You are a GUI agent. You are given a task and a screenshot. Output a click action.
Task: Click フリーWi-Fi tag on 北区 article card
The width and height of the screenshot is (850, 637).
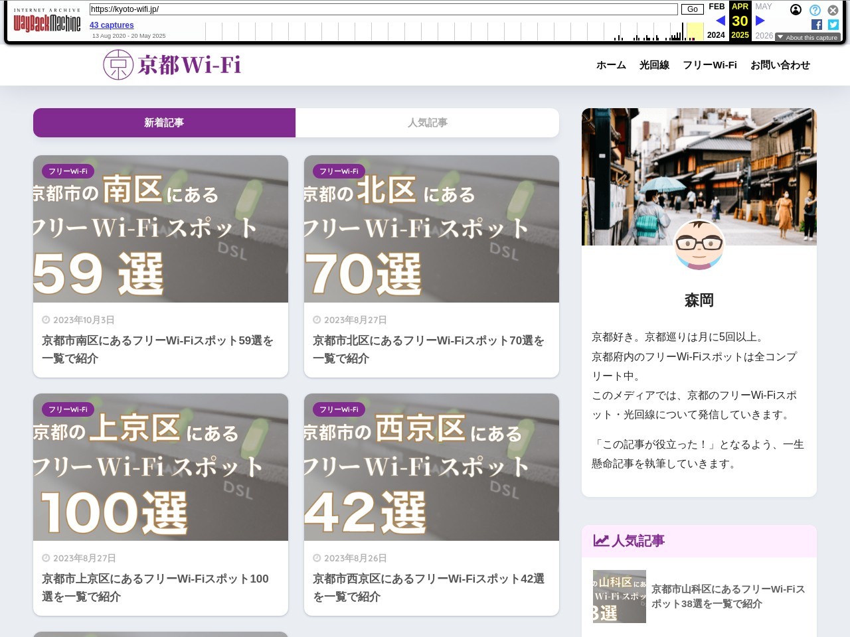(339, 171)
